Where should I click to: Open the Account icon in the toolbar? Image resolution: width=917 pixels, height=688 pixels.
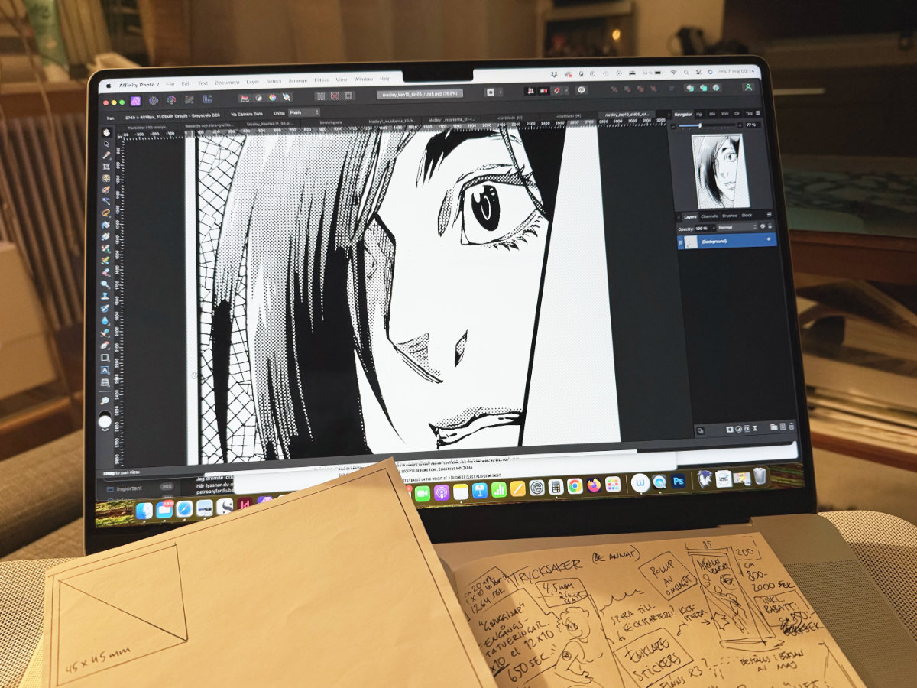pyautogui.click(x=747, y=87)
